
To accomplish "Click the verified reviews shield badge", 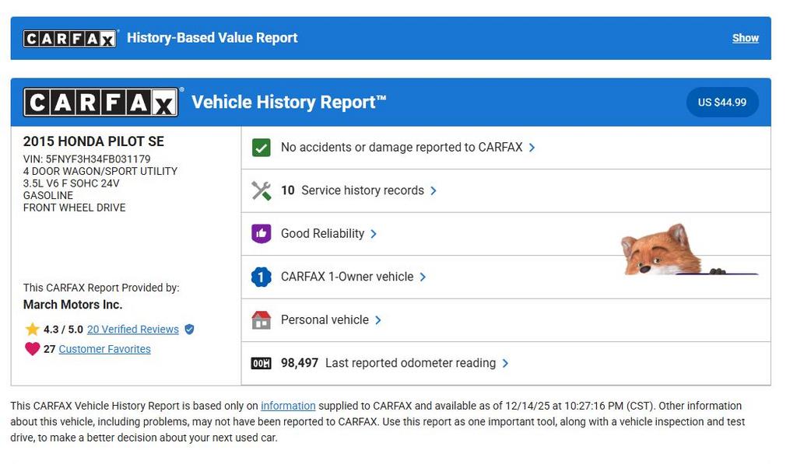I will point(189,330).
